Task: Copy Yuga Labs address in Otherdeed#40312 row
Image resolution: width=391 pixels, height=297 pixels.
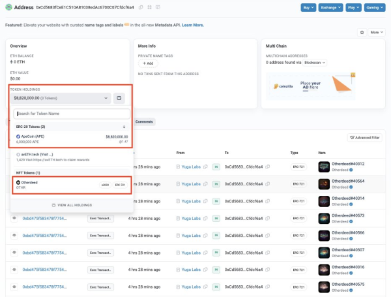Action: pyautogui.click(x=205, y=167)
